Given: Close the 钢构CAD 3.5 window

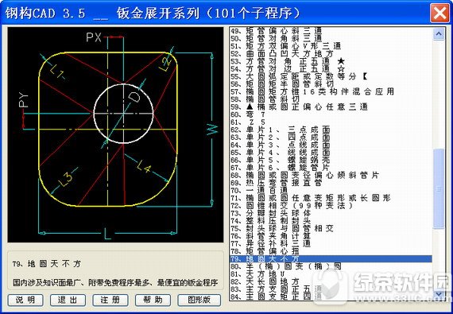Looking at the screenshot, I should [439, 14].
